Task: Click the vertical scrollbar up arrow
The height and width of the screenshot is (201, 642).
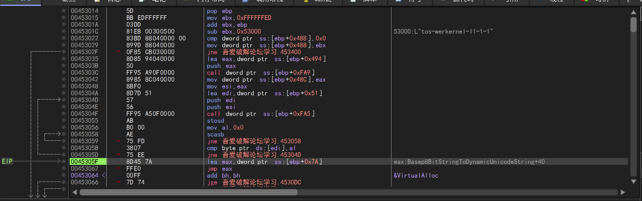Action: click(633, 12)
